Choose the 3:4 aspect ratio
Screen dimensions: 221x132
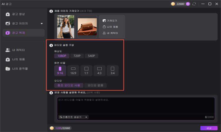coord(113,71)
